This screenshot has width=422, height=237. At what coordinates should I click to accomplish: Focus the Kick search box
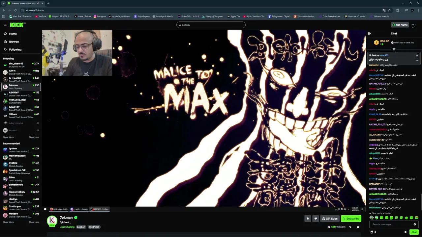click(211, 25)
